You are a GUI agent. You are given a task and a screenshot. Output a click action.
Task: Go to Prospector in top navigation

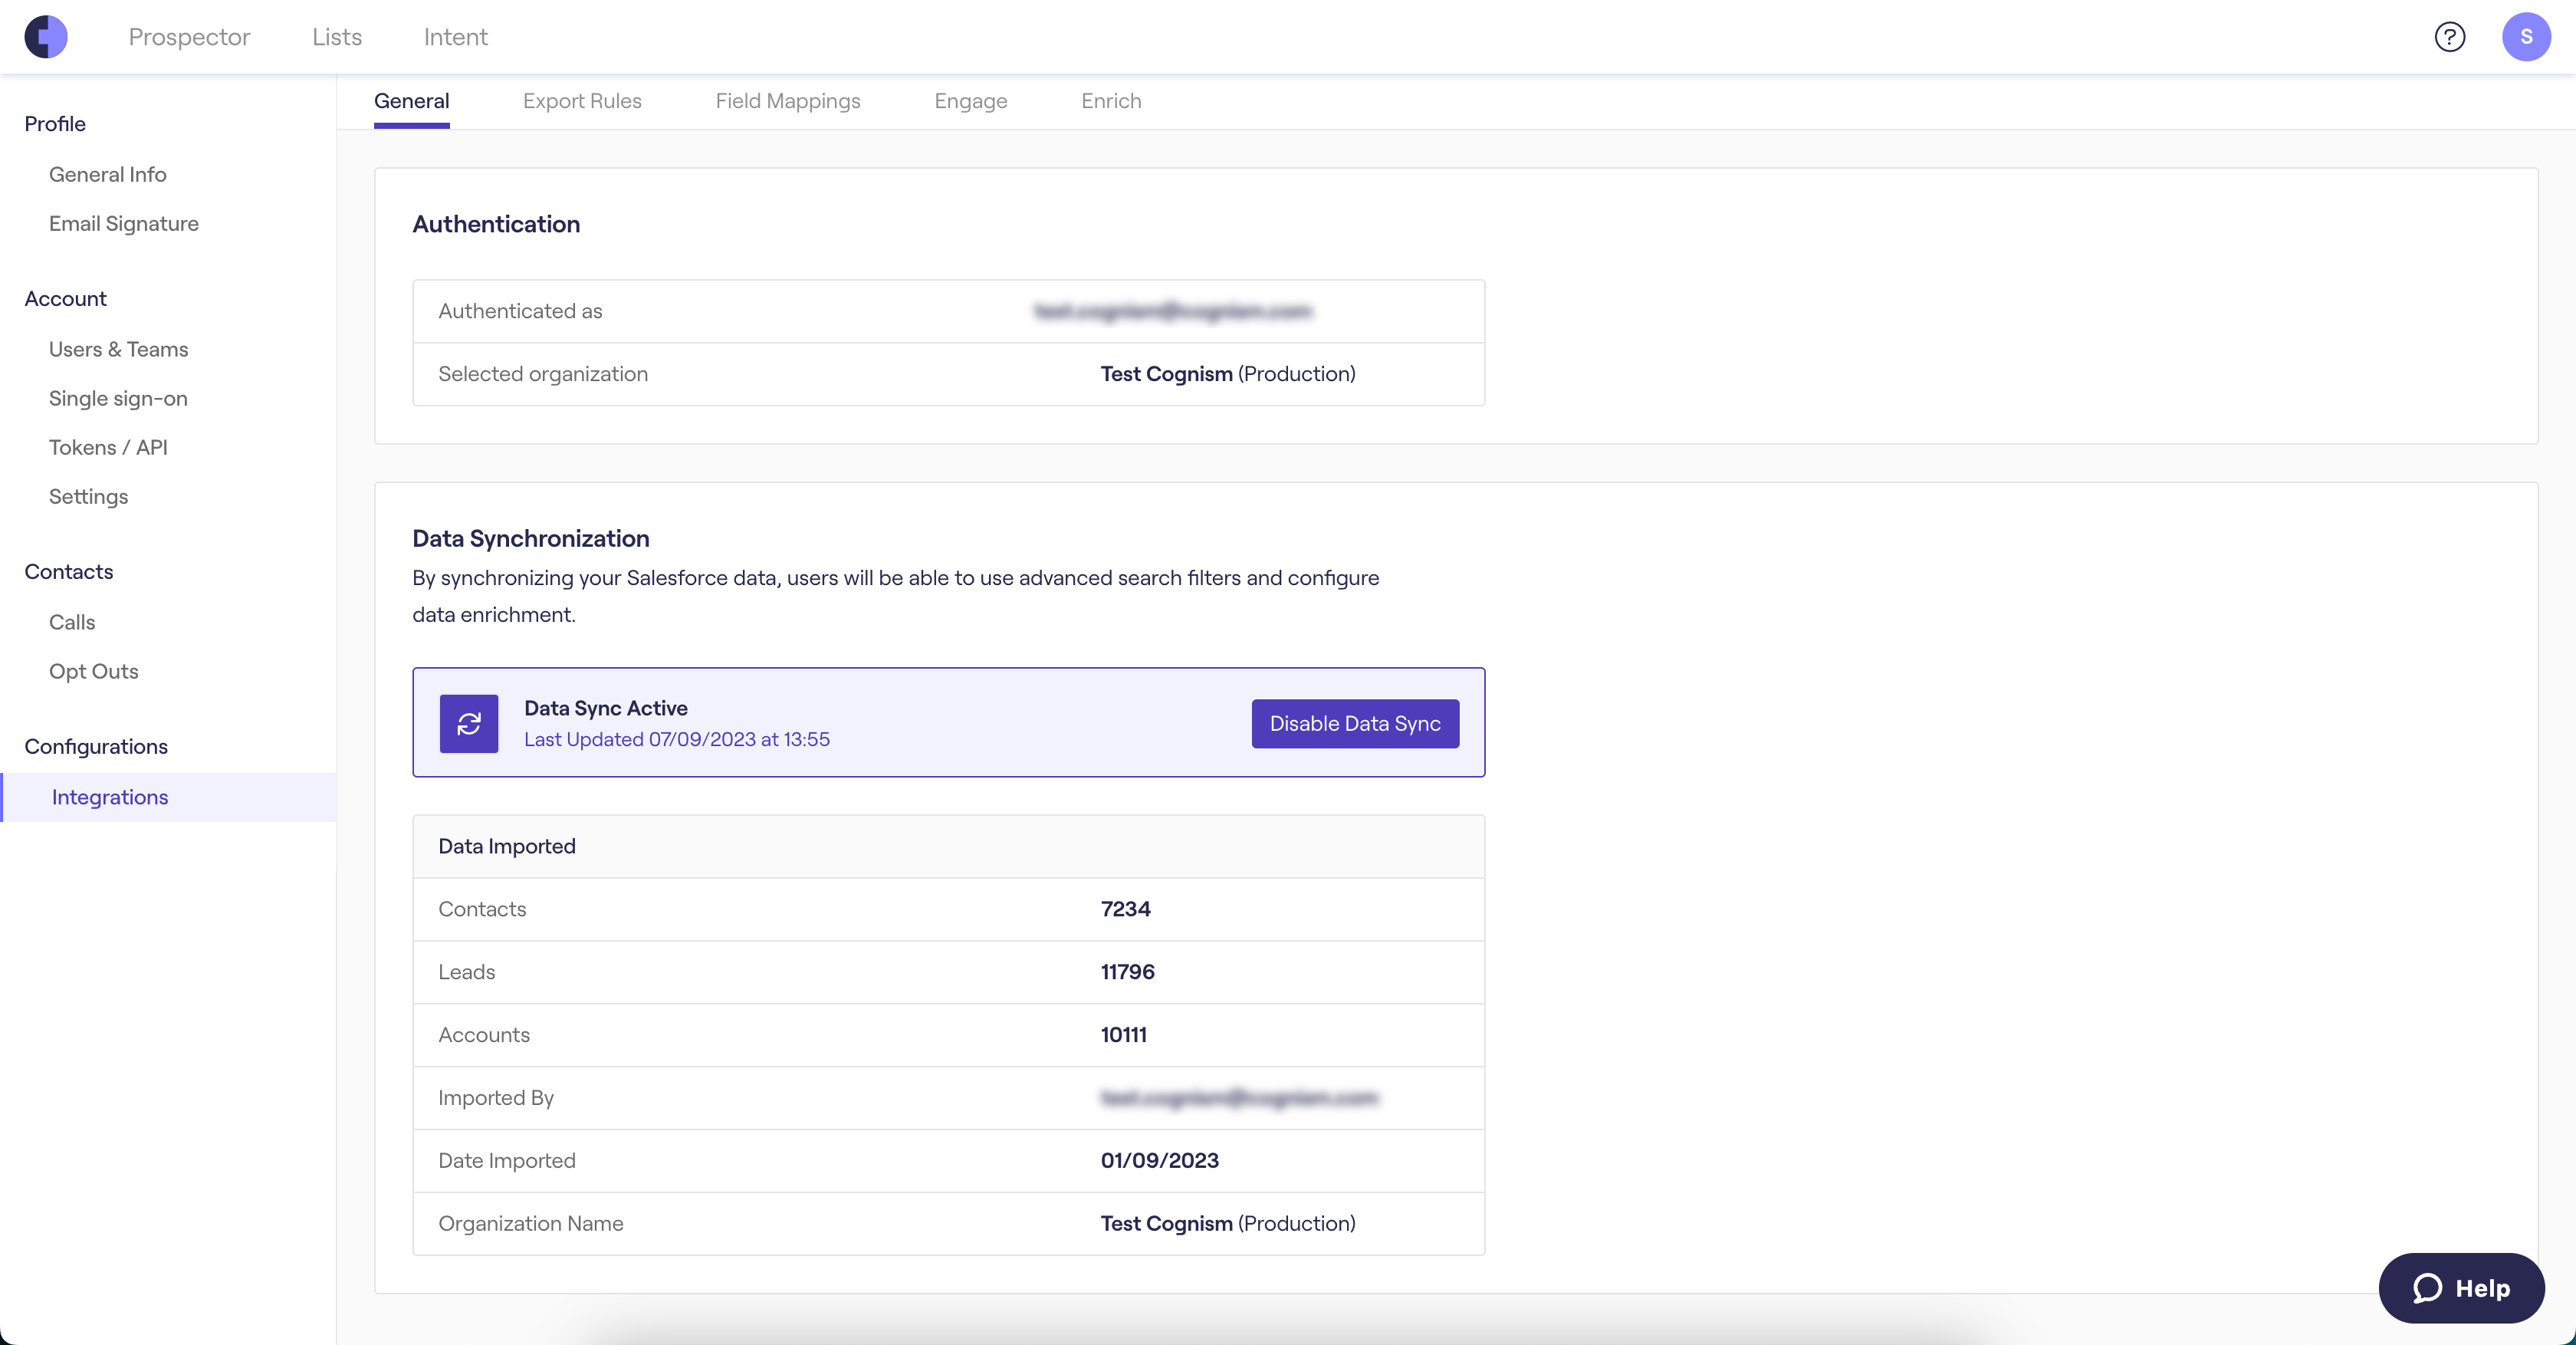pyautogui.click(x=189, y=37)
